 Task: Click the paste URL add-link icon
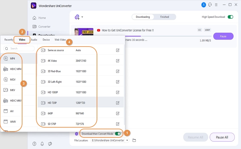pyautogui.click(x=77, y=17)
